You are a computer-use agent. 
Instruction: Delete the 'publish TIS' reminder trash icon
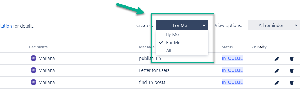click(291, 59)
